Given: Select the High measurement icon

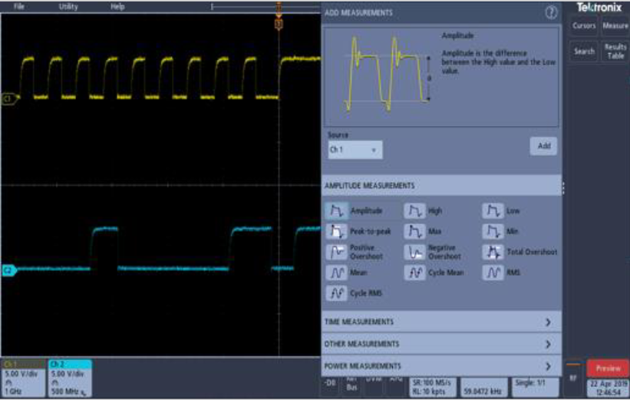Looking at the screenshot, I should tap(414, 210).
